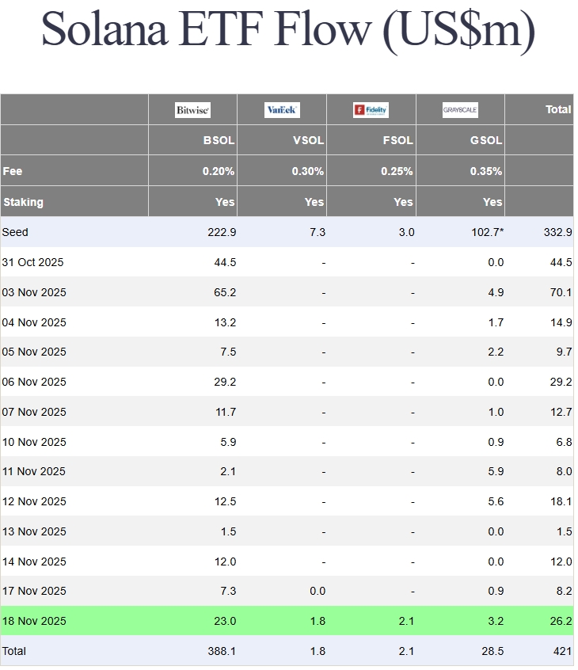
Task: Select the VSOL ticker column header
Action: 308,140
